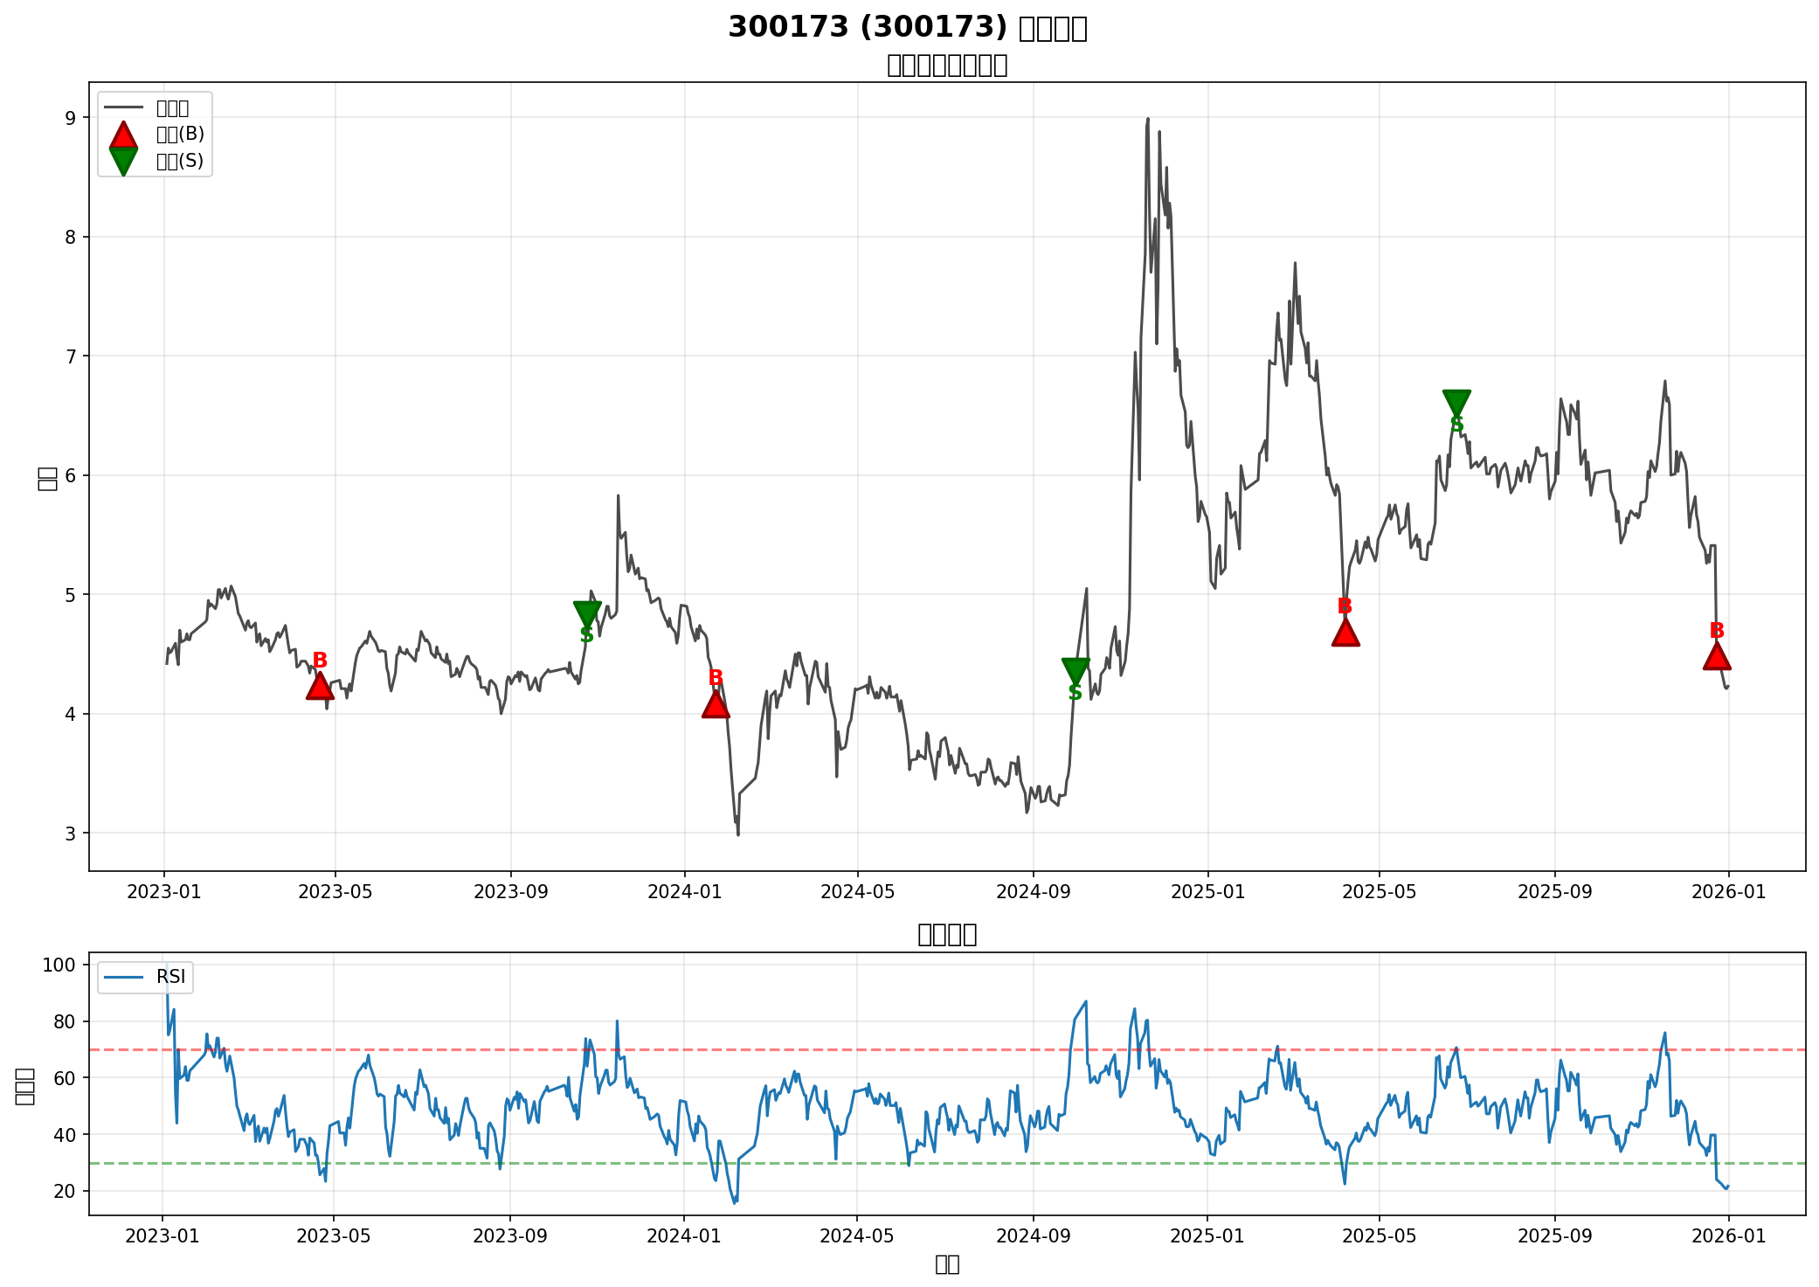This screenshot has height=1287, width=1819.
Task: Click the chart title starting with 300173
Action: click(x=907, y=28)
